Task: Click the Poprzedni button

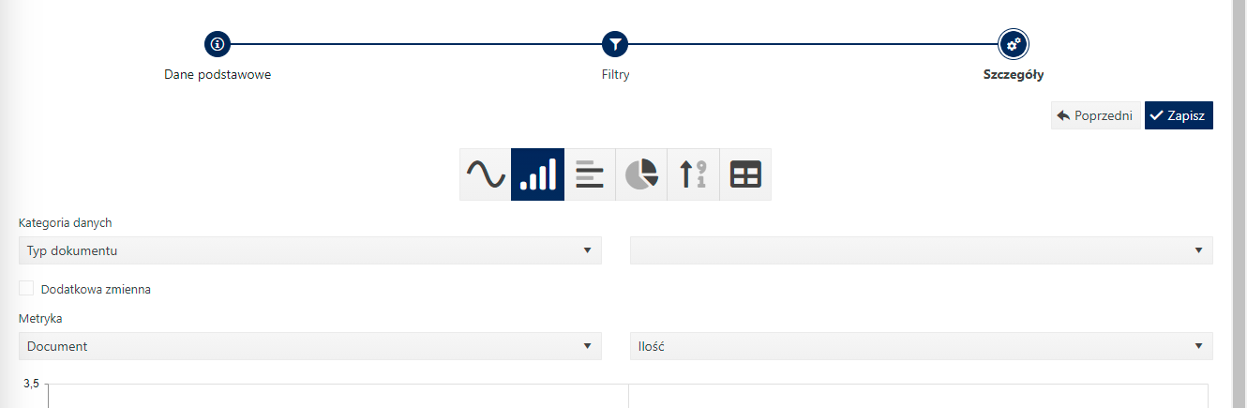Action: coord(1096,115)
